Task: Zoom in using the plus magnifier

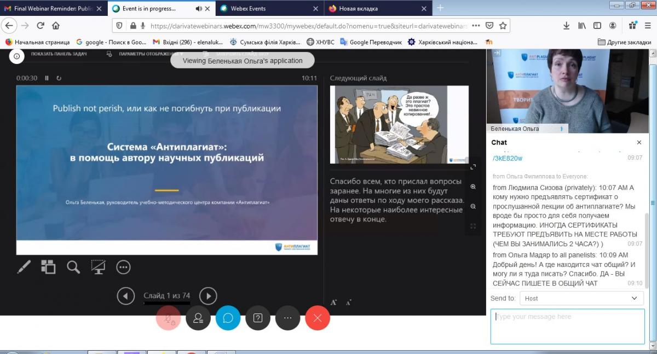Action: click(473, 187)
